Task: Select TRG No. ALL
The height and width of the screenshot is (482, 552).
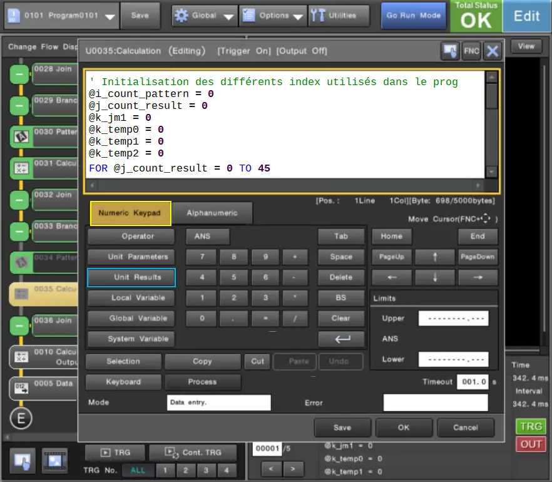Action: point(138,469)
